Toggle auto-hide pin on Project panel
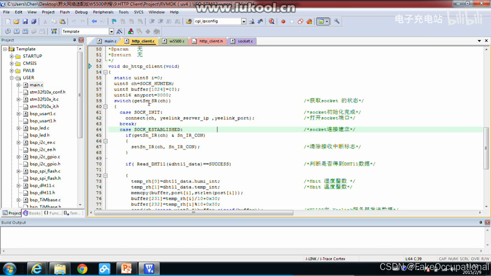 pos(74,40)
